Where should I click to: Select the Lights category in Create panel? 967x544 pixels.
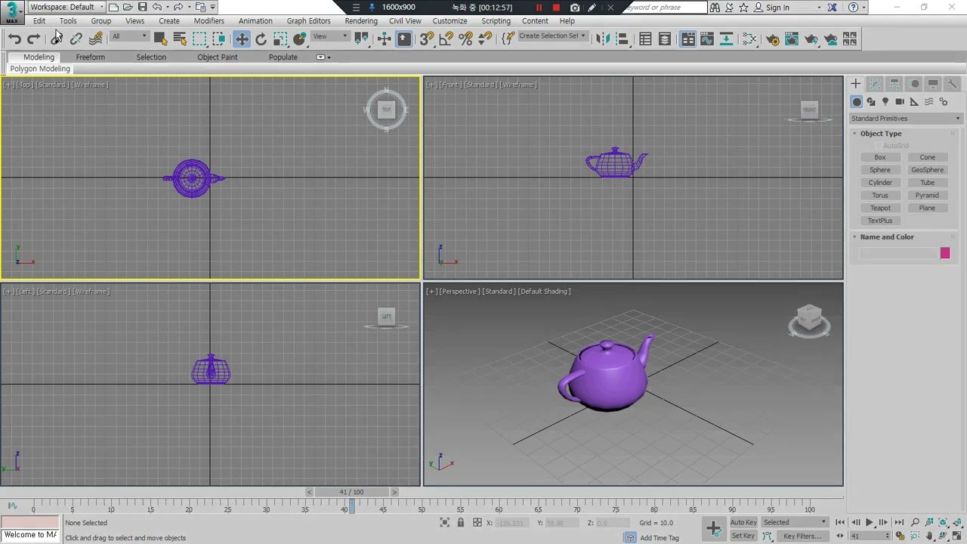pos(885,102)
